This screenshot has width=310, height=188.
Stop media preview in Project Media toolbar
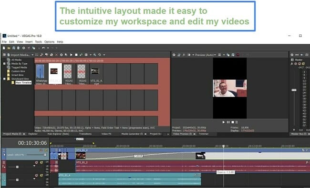[x=76, y=55]
